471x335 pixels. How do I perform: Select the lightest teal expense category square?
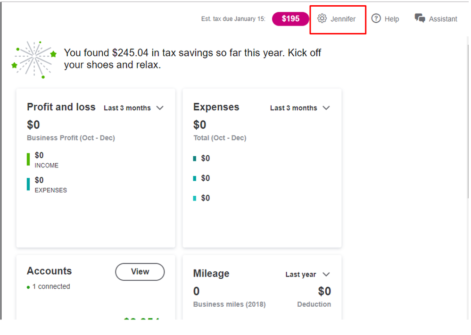195,198
